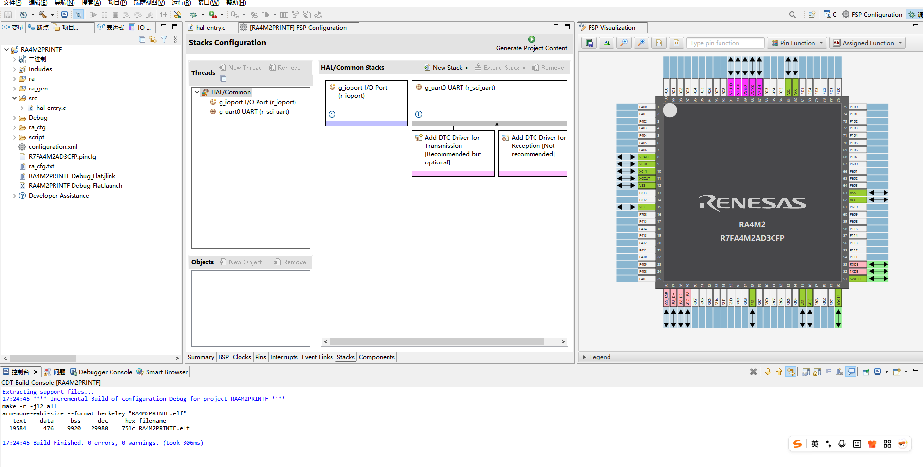This screenshot has width=923, height=467.
Task: Export the package view image
Action: (589, 43)
